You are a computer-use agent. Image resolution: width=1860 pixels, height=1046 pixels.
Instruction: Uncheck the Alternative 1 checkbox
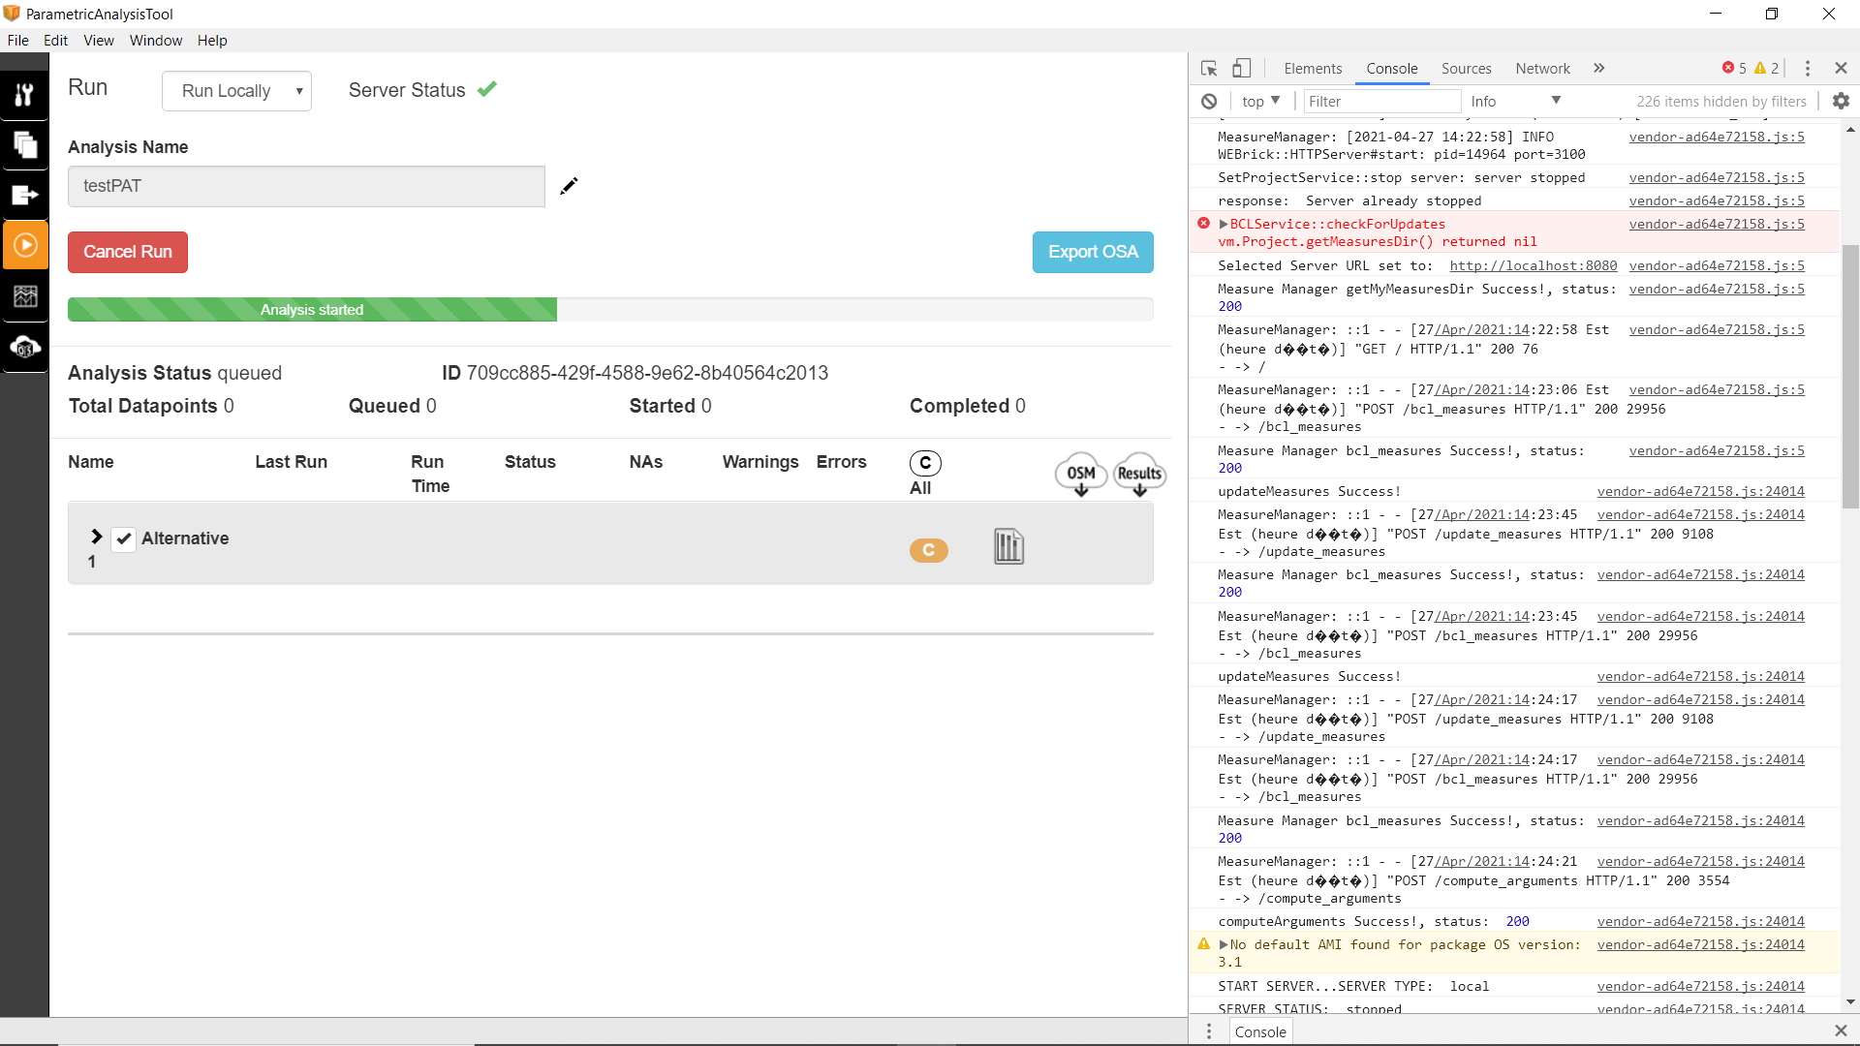[x=123, y=538]
